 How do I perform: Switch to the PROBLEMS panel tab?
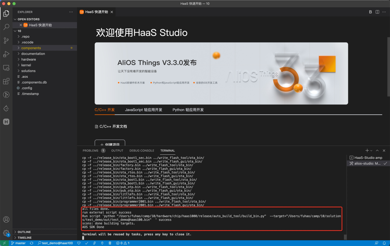(94, 151)
